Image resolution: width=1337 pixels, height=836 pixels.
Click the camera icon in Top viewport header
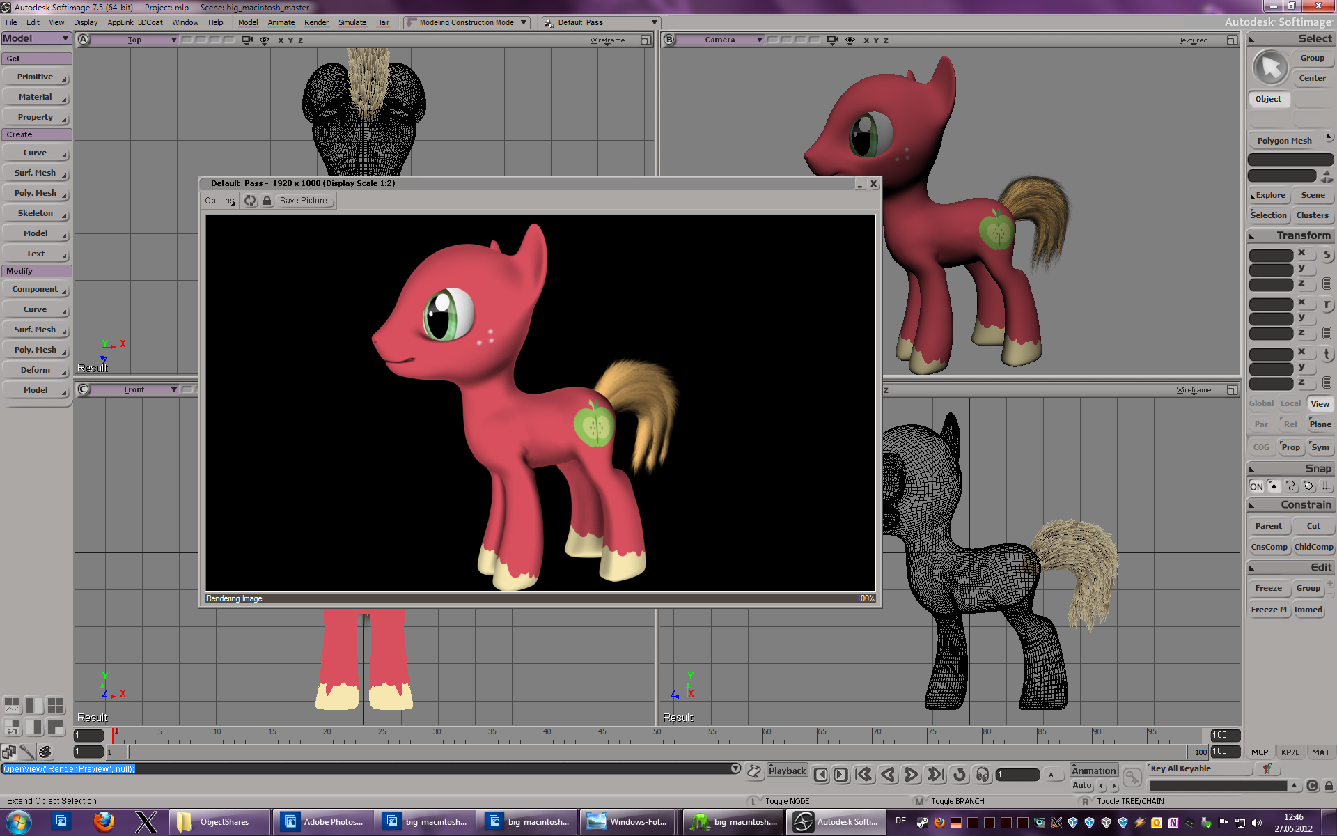click(247, 40)
